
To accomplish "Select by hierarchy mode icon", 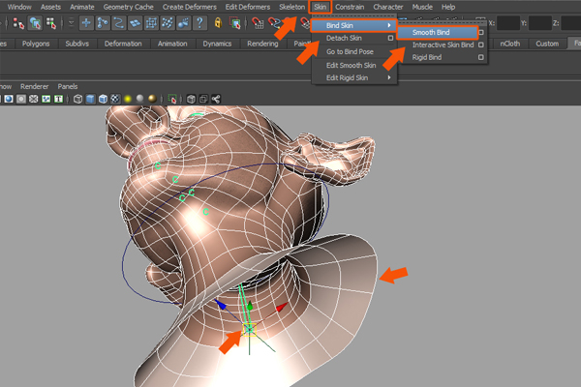I will [18, 23].
